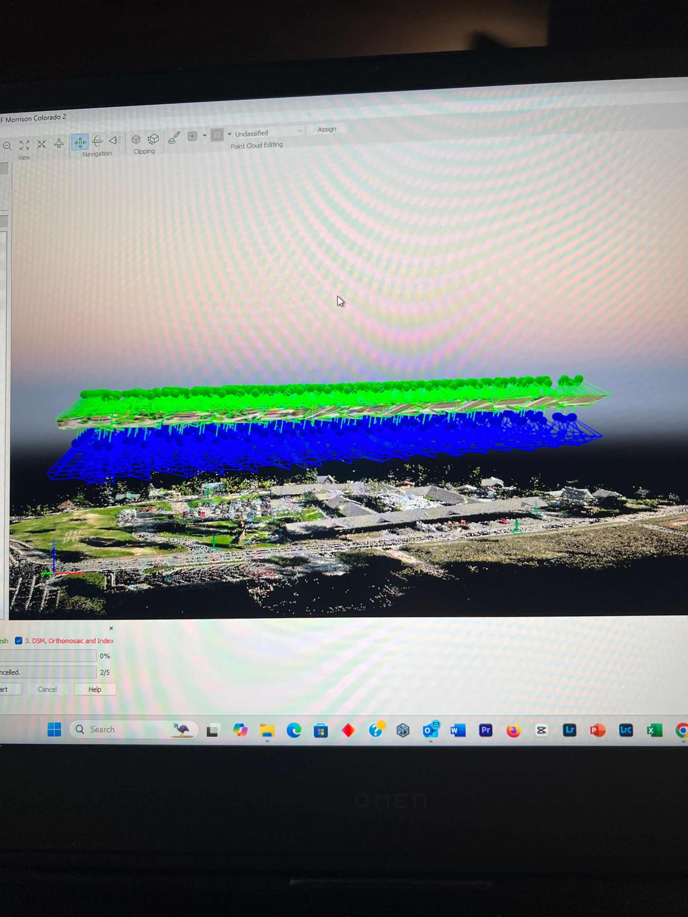
Task: Open Premiere Pro from the taskbar
Action: coord(485,730)
